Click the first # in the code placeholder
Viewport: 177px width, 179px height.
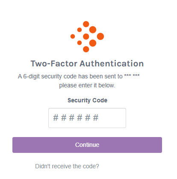(x=56, y=118)
